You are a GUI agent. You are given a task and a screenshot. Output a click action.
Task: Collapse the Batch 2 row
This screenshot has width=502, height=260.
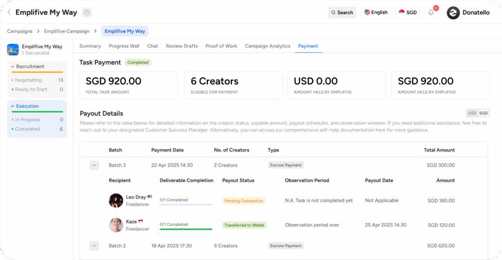(x=94, y=246)
